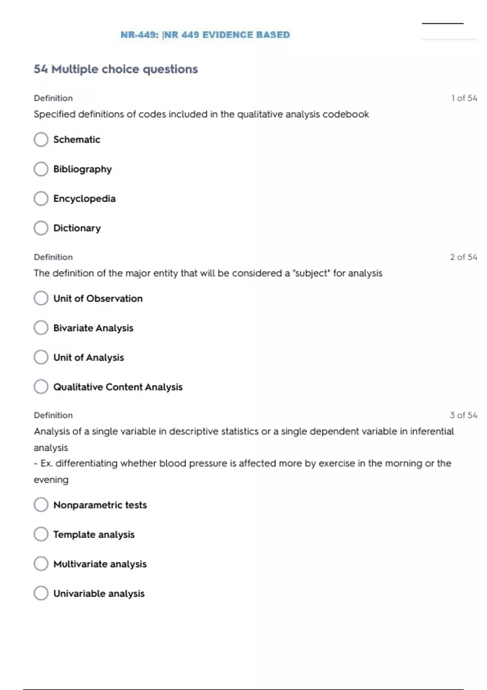Choose Template analysis radio button
This screenshot has height=690, width=487.
pyautogui.click(x=41, y=535)
